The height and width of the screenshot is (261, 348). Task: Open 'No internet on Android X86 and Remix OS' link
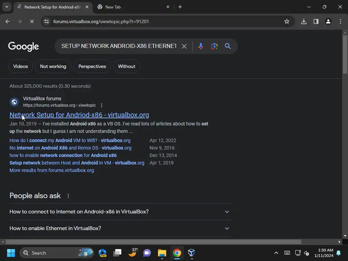[x=70, y=148]
